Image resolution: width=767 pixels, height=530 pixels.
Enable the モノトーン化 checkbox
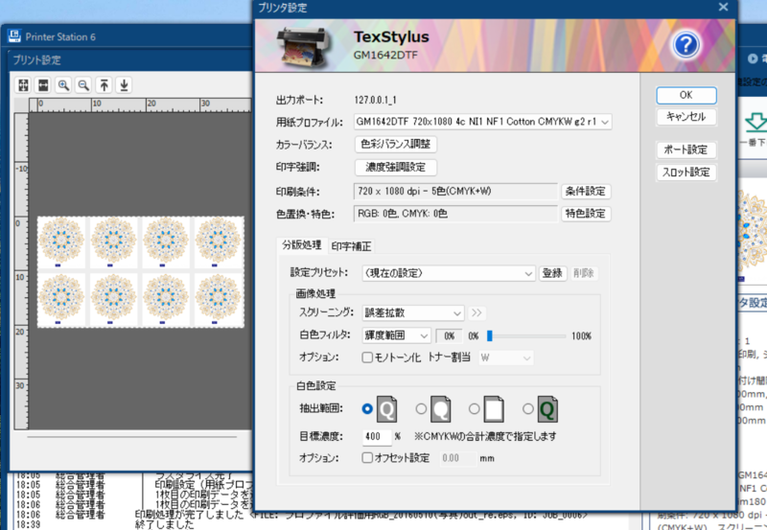pos(367,357)
